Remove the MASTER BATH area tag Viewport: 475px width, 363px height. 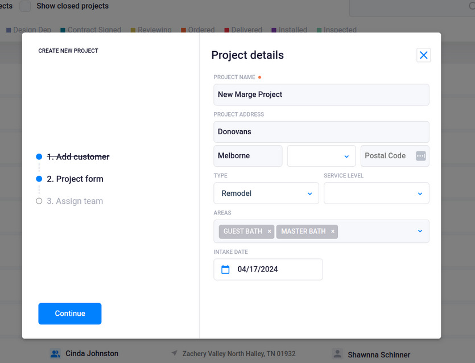[x=333, y=232]
